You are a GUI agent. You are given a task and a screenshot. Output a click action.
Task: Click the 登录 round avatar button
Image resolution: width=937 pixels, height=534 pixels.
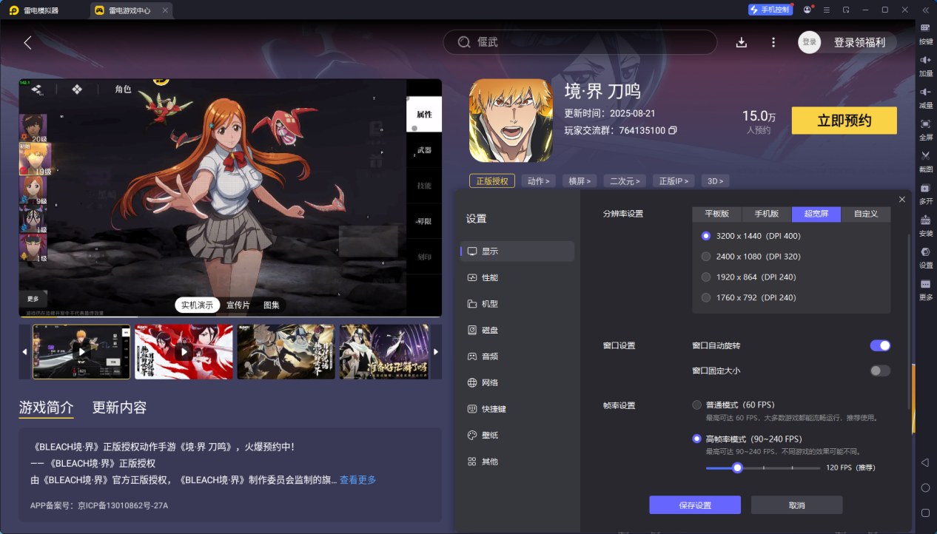(810, 42)
